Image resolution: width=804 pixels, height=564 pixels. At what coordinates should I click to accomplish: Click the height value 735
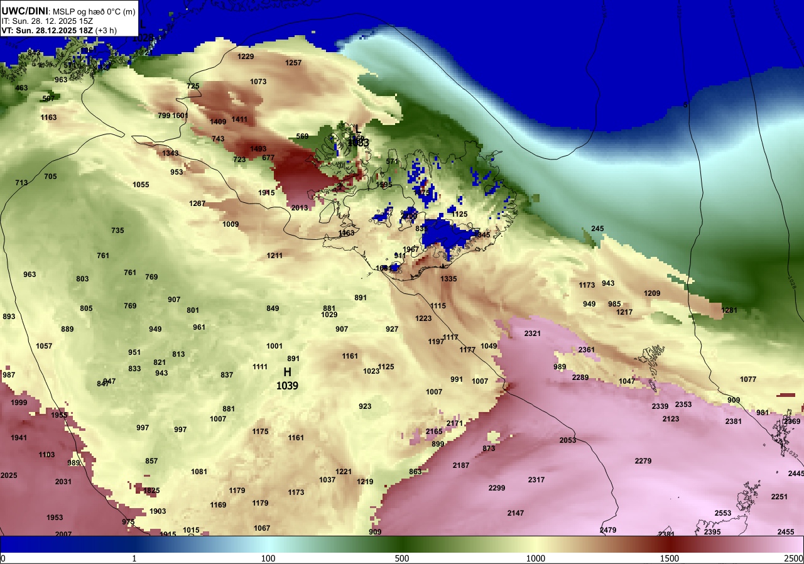pos(117,230)
